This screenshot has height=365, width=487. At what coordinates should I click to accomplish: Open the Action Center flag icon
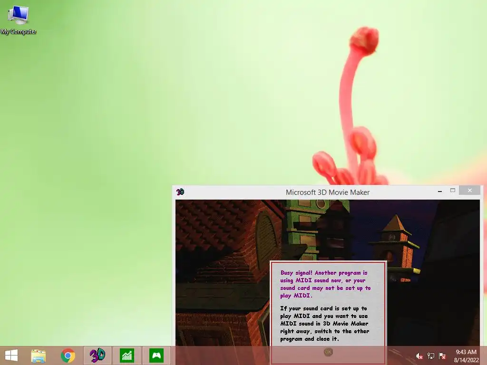click(442, 356)
